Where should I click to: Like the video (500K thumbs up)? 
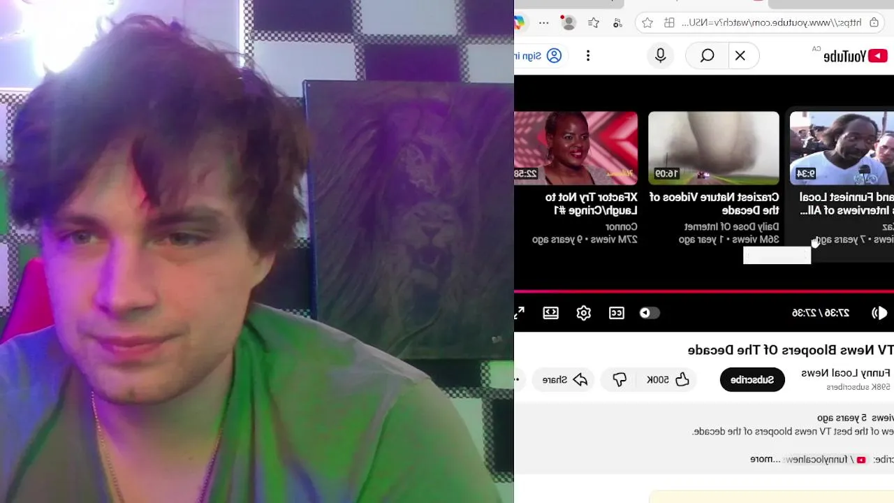pyautogui.click(x=668, y=379)
